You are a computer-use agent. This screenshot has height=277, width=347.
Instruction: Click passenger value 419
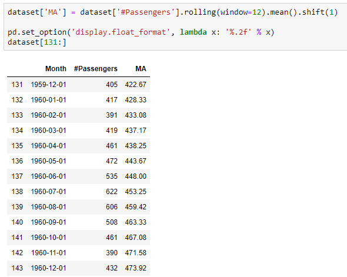tap(112, 131)
